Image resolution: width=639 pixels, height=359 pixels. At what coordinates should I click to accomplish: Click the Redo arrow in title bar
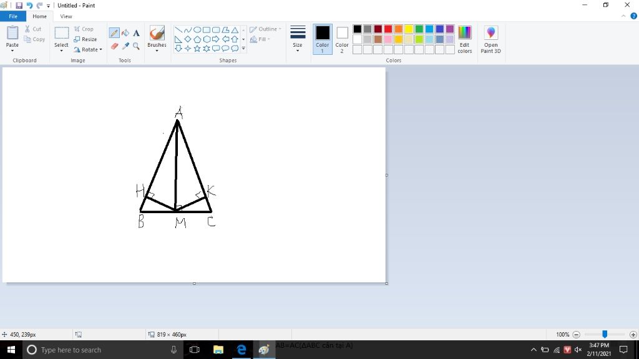[39, 5]
